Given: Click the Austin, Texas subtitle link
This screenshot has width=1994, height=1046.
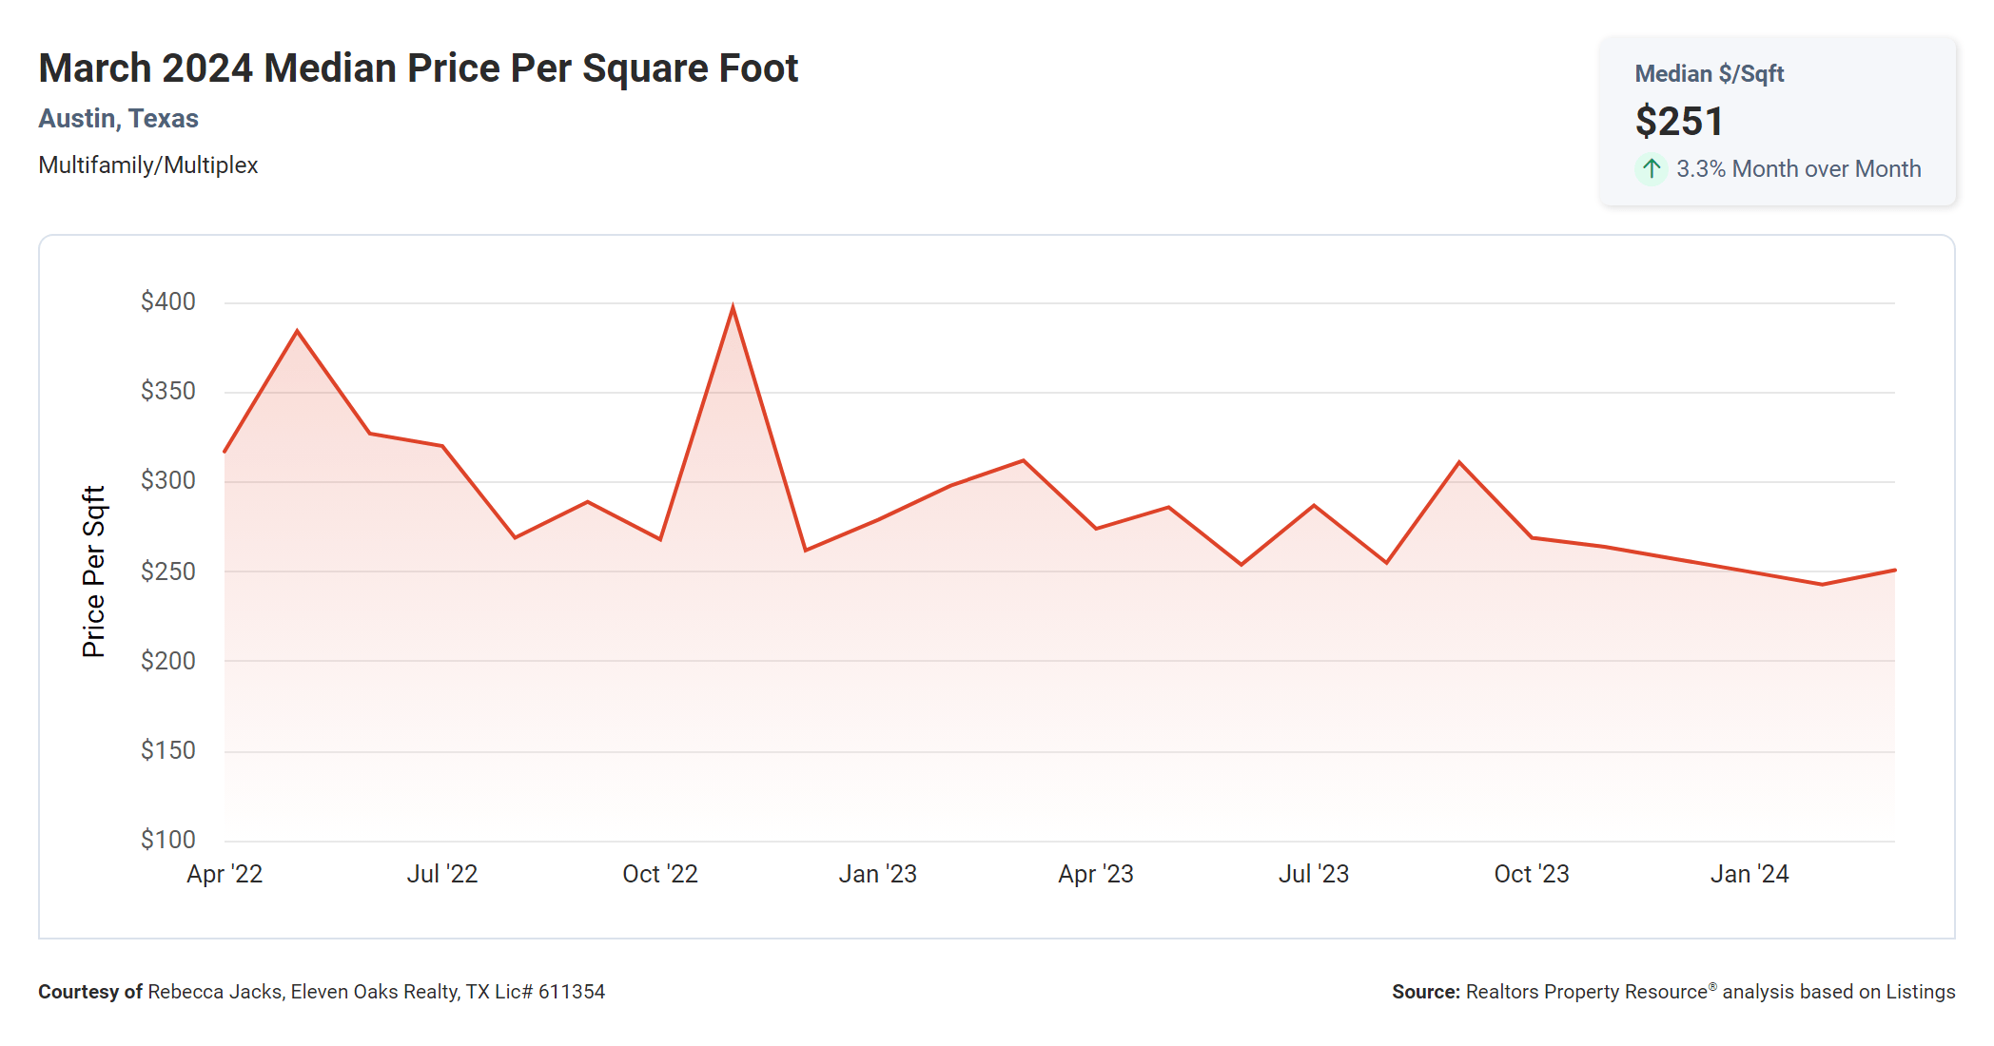Looking at the screenshot, I should [118, 119].
